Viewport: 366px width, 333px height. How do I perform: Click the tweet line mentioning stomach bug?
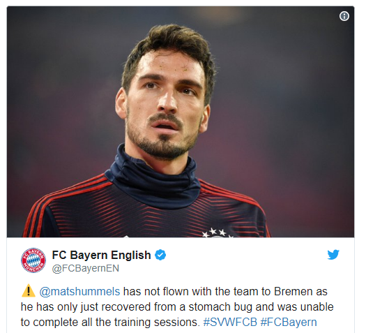click(177, 307)
